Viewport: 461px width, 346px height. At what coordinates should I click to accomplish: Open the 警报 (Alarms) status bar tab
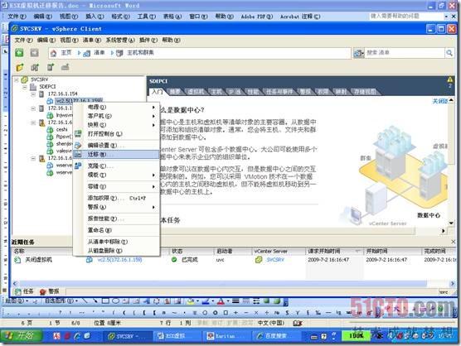[50, 291]
